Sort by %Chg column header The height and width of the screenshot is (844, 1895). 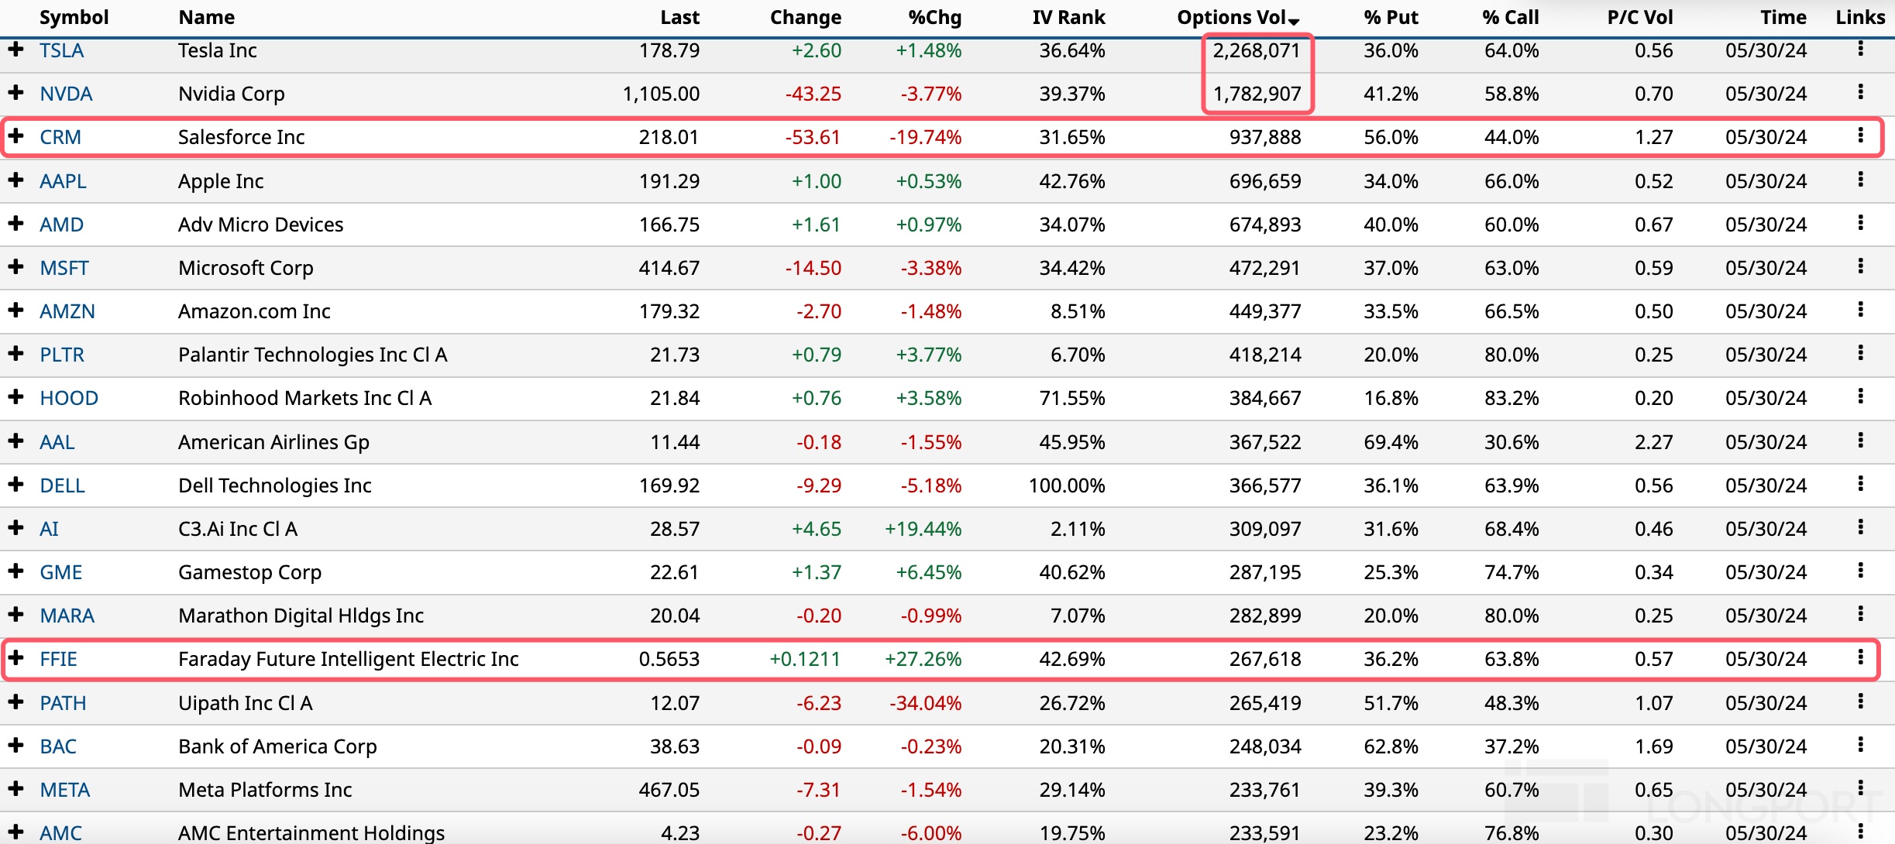point(934,17)
